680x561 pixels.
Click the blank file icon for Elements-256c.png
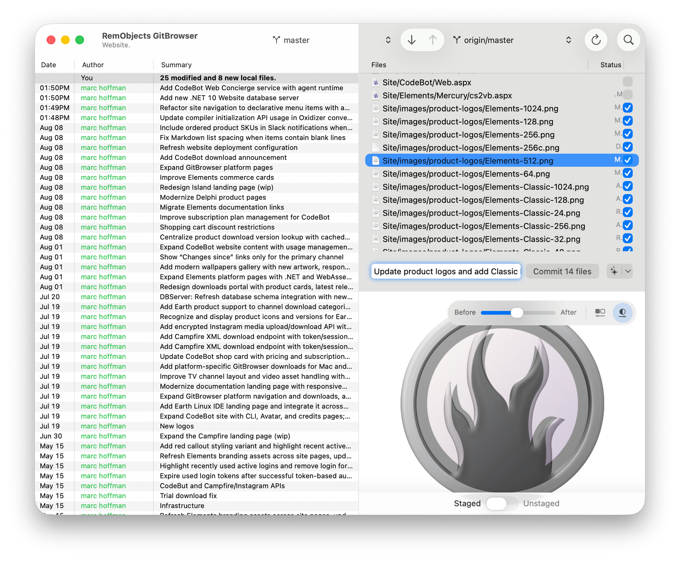376,148
